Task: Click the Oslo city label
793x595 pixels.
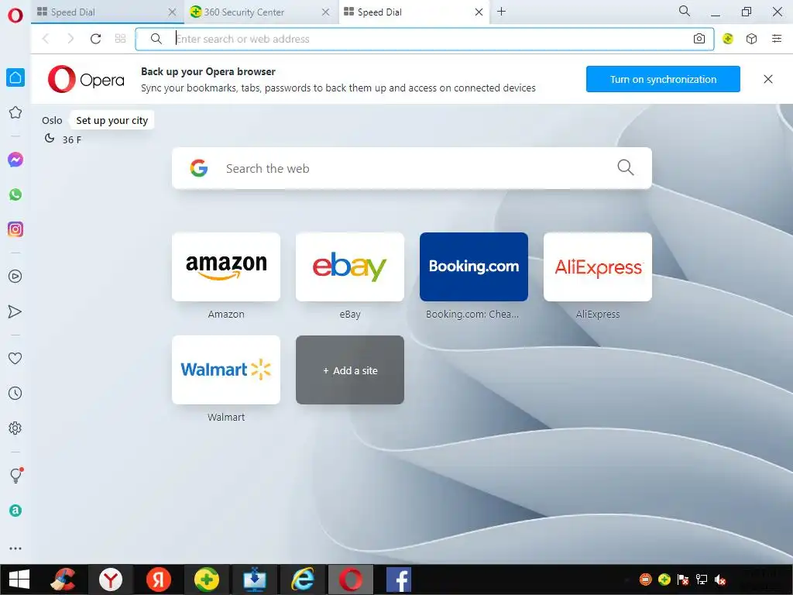Action: pyautogui.click(x=52, y=120)
